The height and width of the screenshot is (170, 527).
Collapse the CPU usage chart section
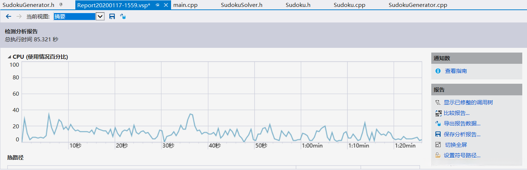click(9, 57)
